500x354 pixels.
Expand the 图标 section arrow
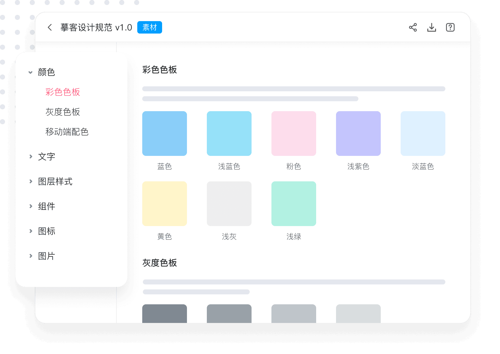[31, 231]
